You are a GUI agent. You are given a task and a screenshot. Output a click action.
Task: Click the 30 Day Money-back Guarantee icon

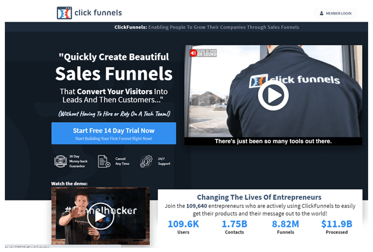[60, 161]
